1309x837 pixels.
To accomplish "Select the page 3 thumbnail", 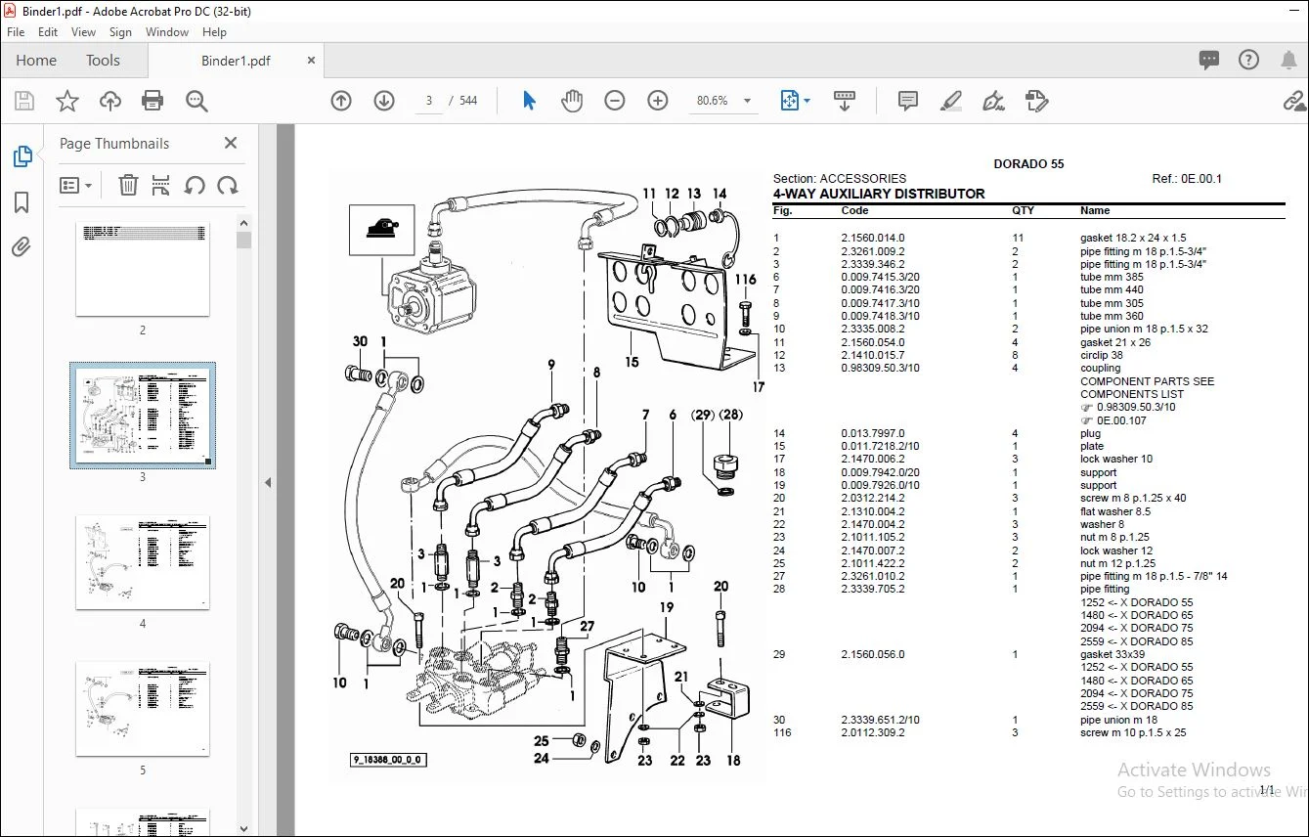I will pyautogui.click(x=143, y=416).
